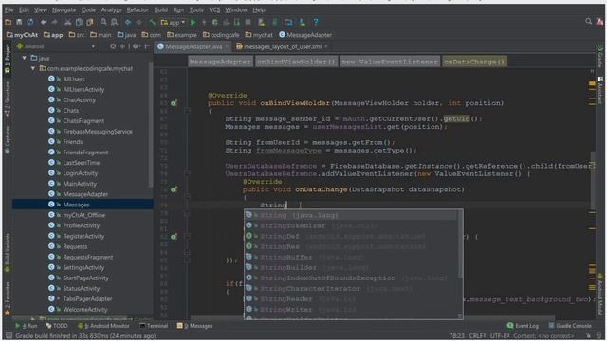Viewport: 607px width, 341px height.
Task: Open the Terminal tool window
Action: (x=154, y=326)
